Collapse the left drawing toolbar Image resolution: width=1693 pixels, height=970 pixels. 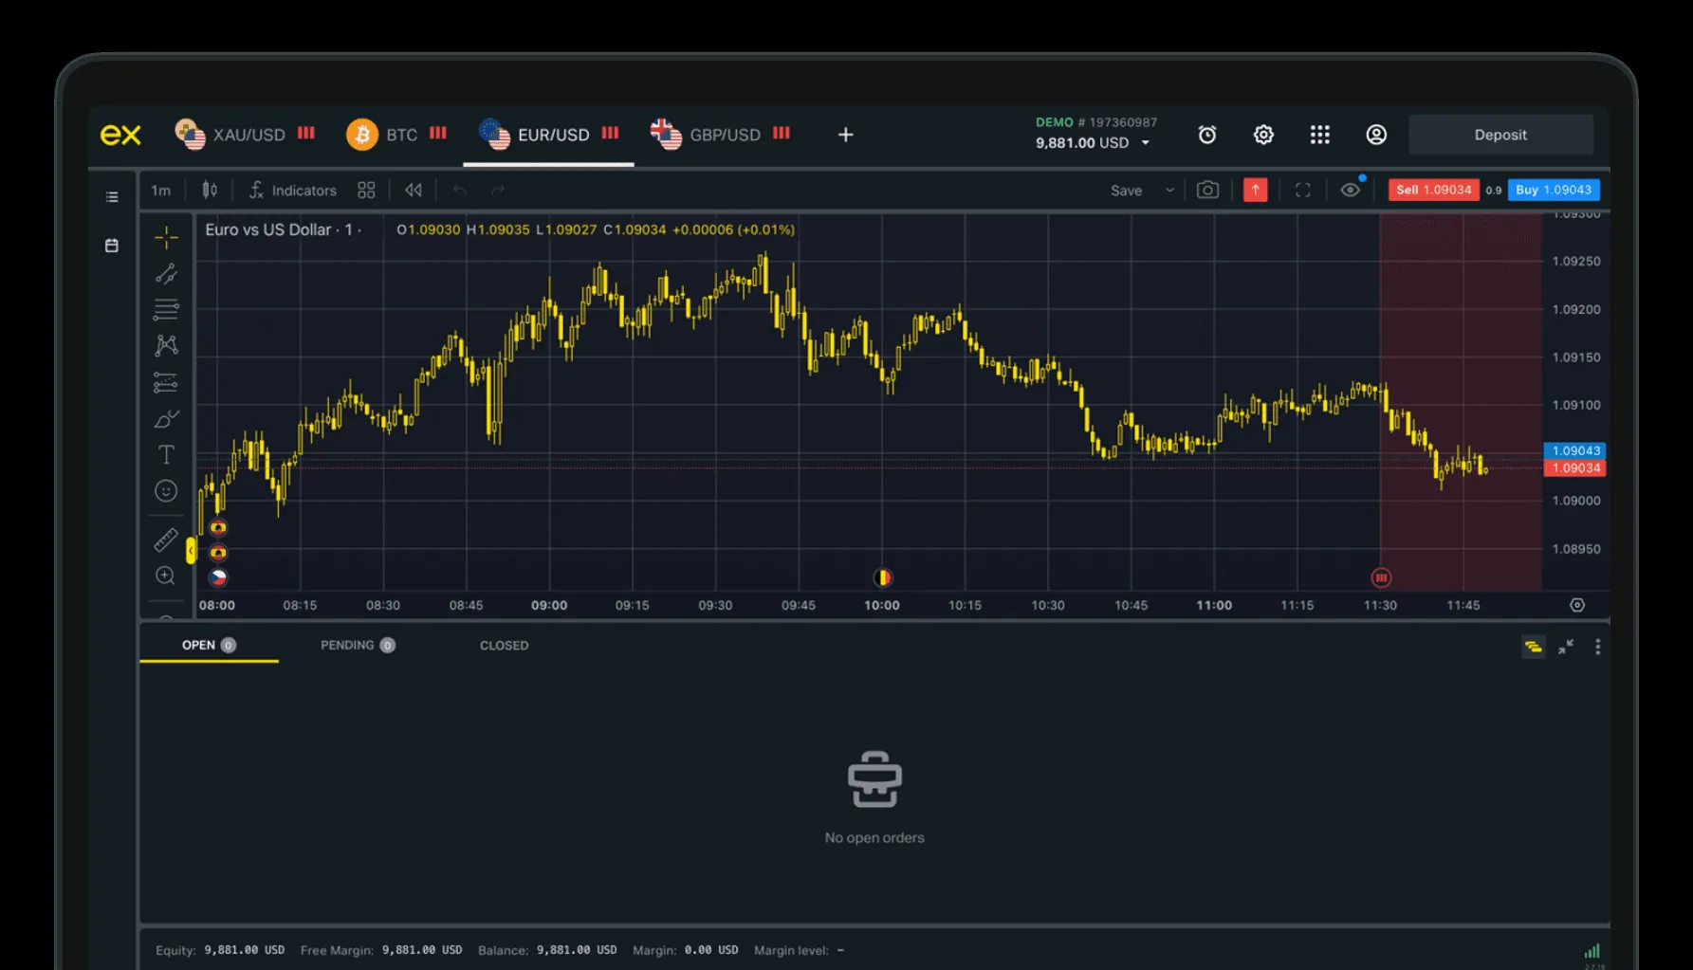pyautogui.click(x=192, y=549)
